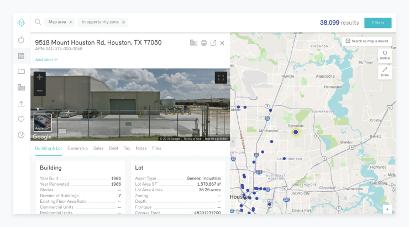Open the apple-shaped sidebar icon
Viewport: 409px width, 227px height.
(21, 40)
